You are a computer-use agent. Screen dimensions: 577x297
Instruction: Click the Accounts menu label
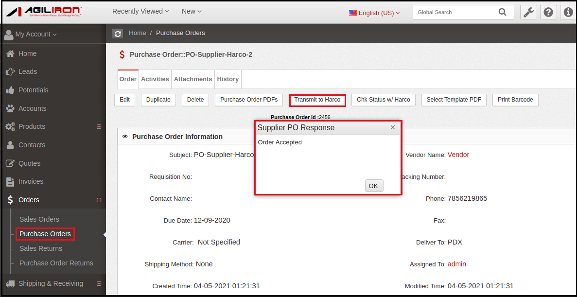33,108
